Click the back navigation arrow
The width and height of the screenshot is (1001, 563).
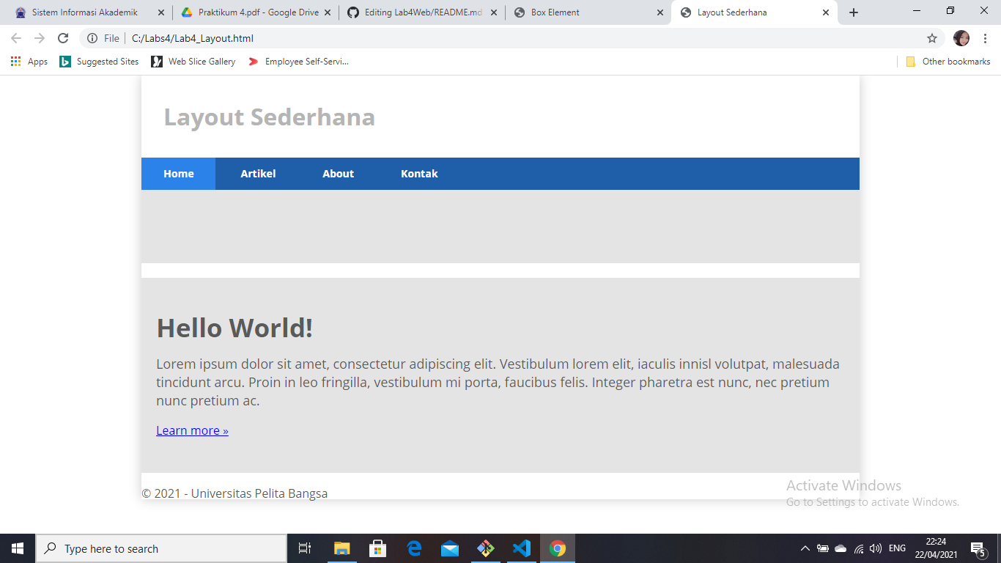(15, 38)
